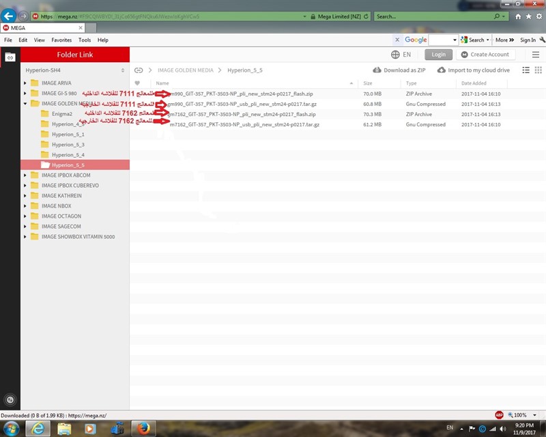This screenshot has width=546, height=437.
Task: Switch to grid thumbnail view
Action: tap(538, 70)
